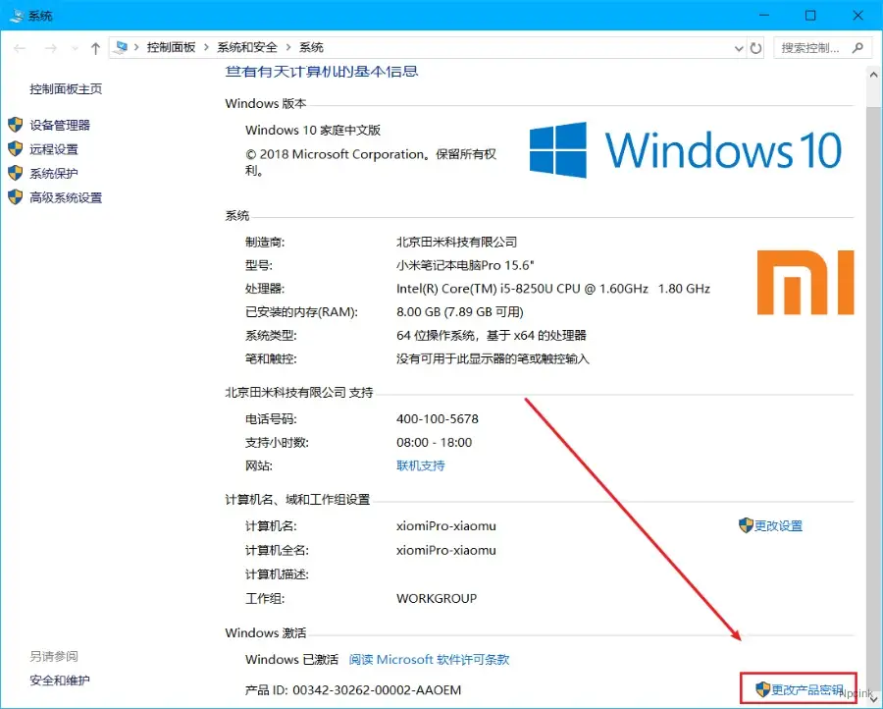Refresh the page with the refresh icon
883x709 pixels.
(756, 48)
